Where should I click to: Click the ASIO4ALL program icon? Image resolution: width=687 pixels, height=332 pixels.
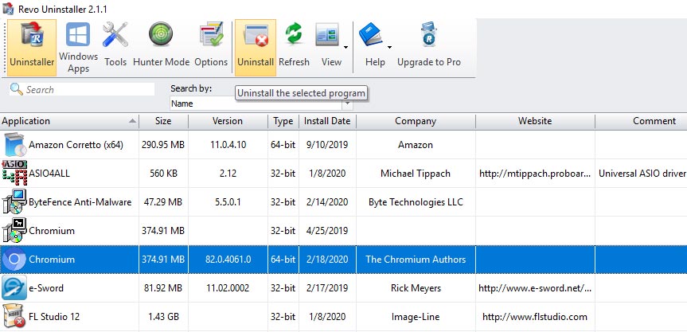(x=14, y=173)
